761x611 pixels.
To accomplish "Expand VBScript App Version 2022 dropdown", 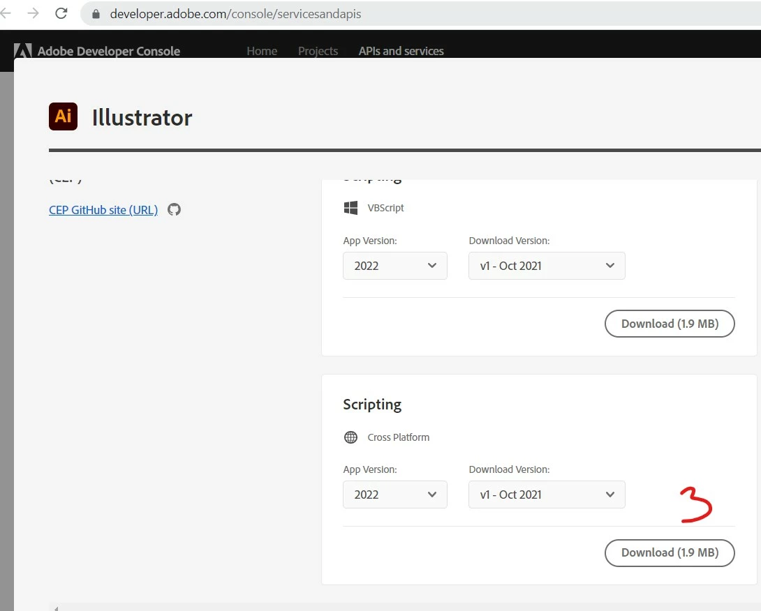I will pyautogui.click(x=395, y=266).
